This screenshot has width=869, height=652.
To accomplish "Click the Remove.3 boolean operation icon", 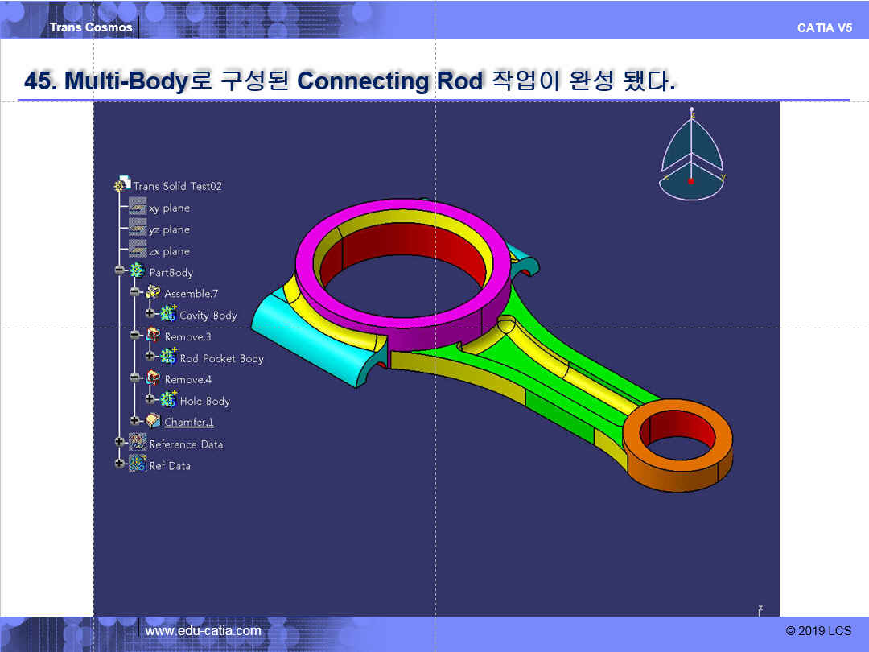I will 153,336.
